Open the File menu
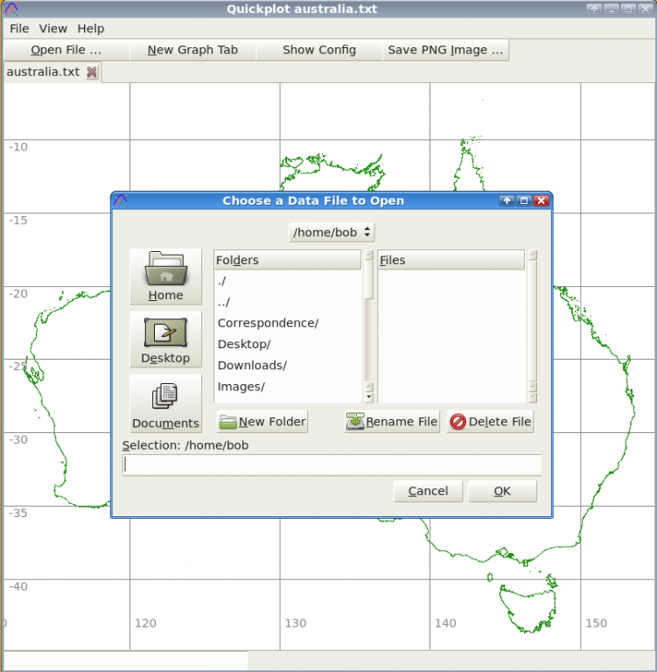The image size is (657, 672). (x=19, y=29)
